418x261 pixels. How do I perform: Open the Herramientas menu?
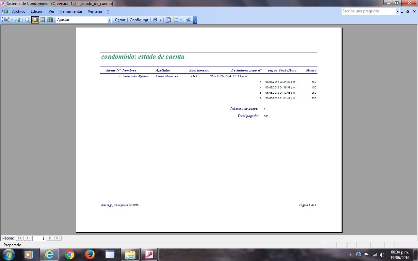pyautogui.click(x=71, y=11)
